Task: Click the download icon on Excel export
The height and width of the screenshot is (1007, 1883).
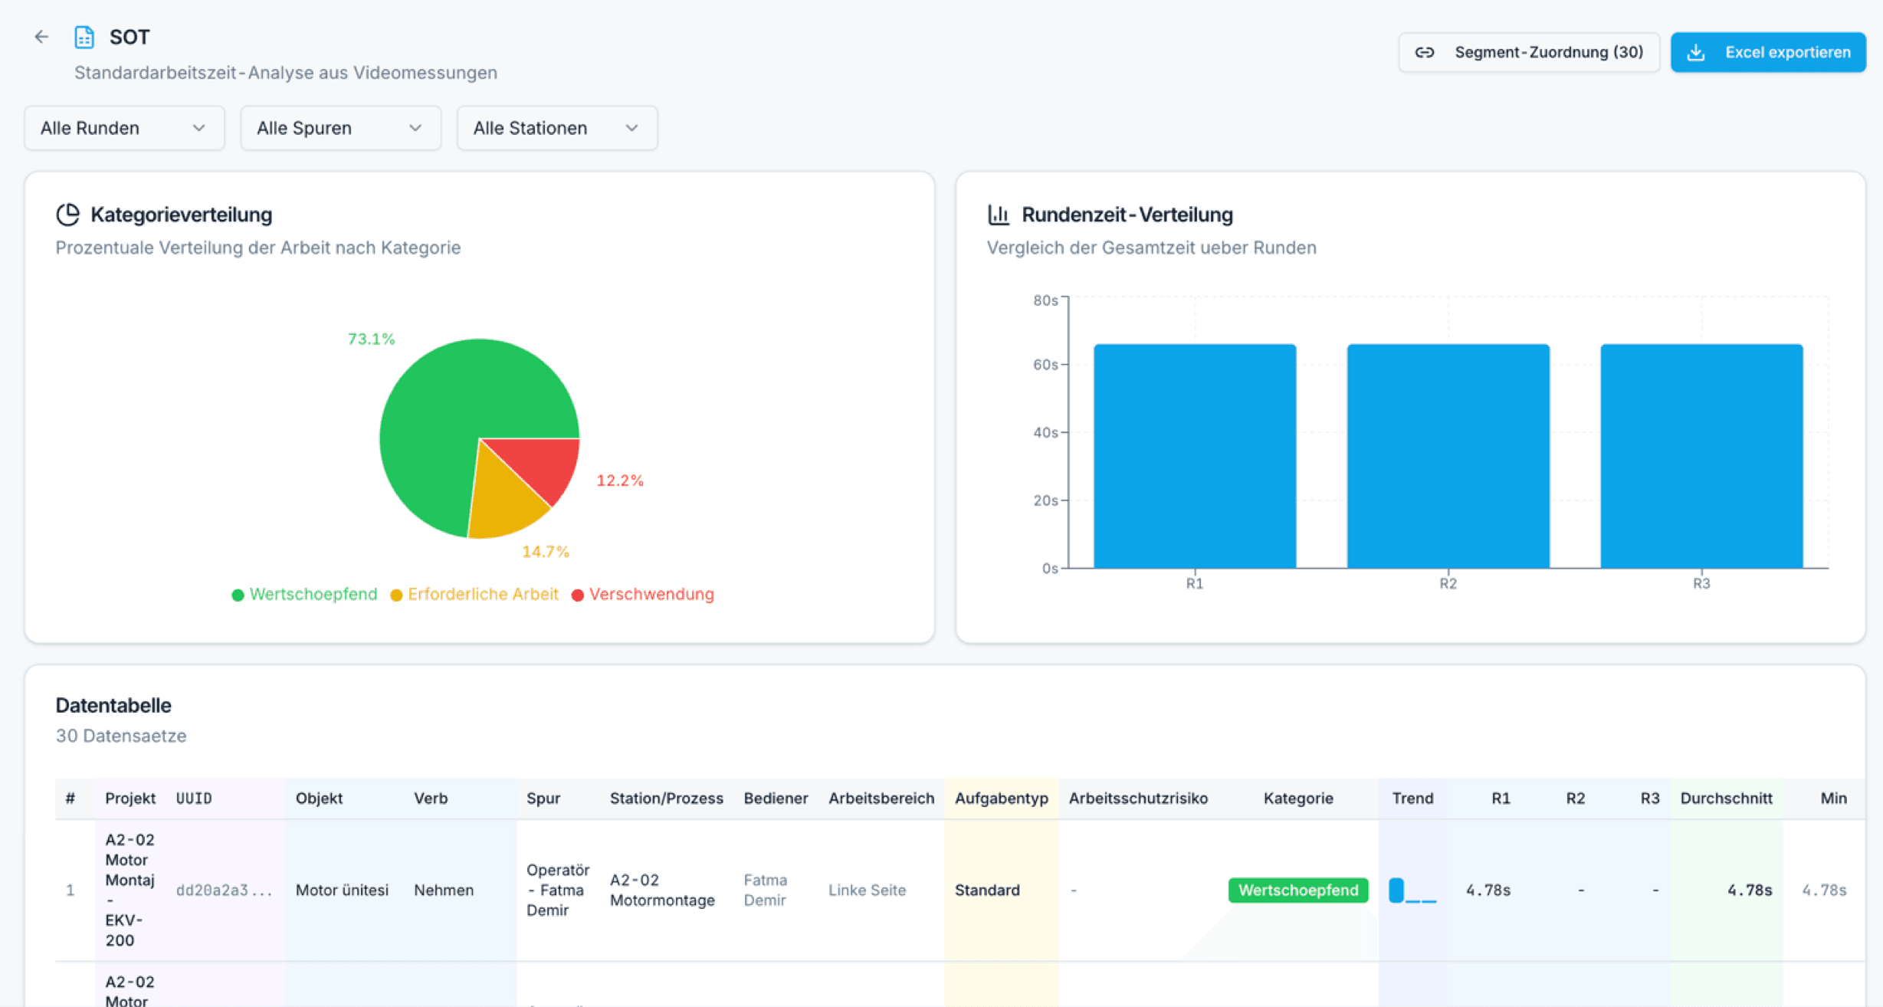Action: (x=1697, y=52)
